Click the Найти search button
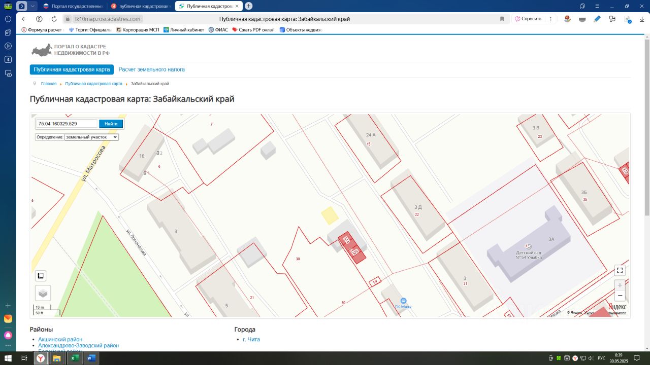Viewport: 650px width, 365px height. 111,124
